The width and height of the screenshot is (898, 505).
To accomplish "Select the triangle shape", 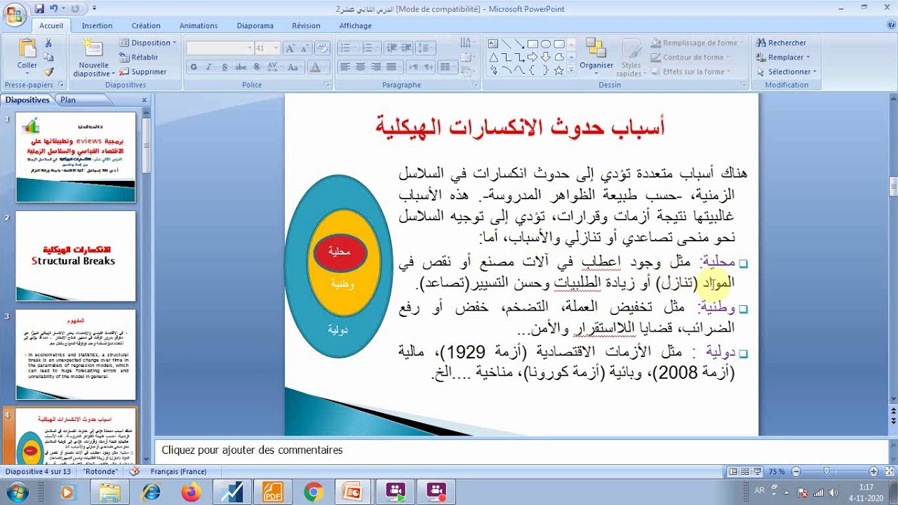I will 493,57.
